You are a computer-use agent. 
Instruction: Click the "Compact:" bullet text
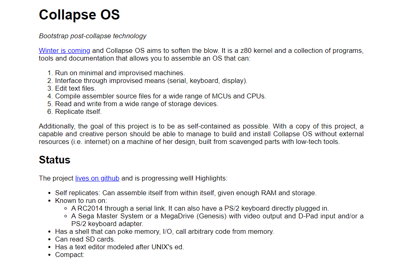coord(70,255)
